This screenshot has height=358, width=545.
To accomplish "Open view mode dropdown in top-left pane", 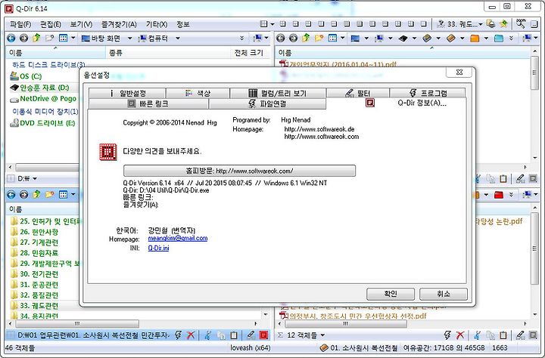I will 73,39.
